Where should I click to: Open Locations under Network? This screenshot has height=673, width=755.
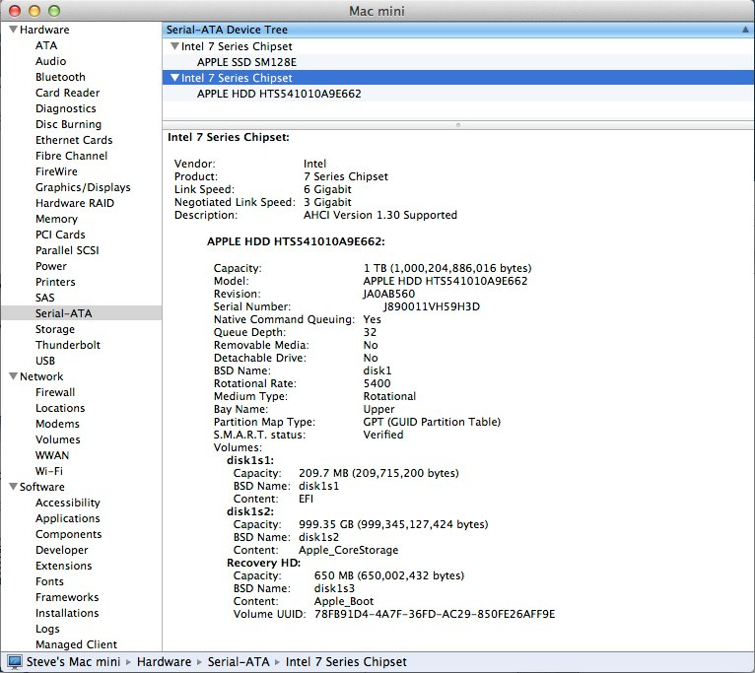[x=60, y=408]
